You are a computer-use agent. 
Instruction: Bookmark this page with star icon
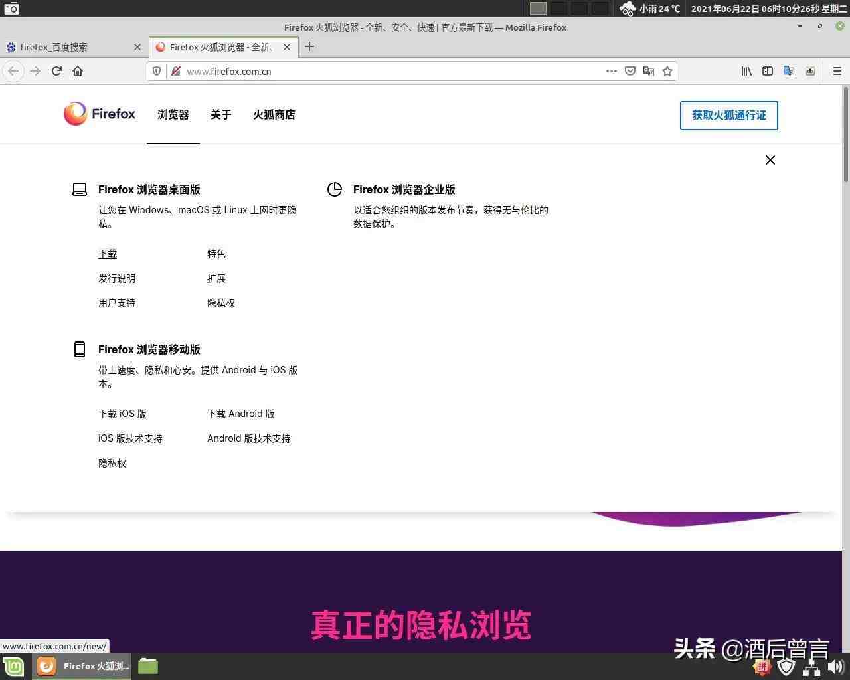[667, 71]
